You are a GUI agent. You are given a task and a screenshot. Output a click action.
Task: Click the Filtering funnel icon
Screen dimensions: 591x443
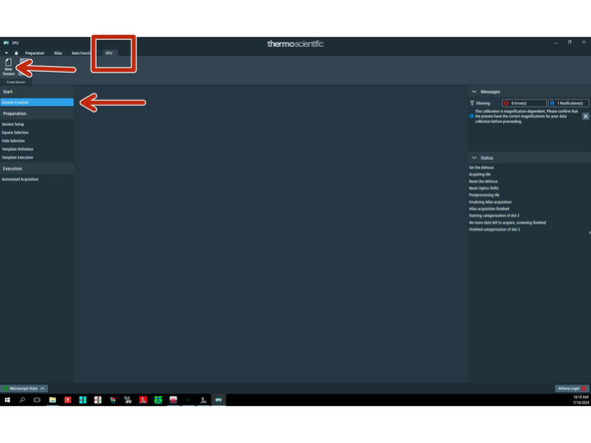pyautogui.click(x=472, y=103)
